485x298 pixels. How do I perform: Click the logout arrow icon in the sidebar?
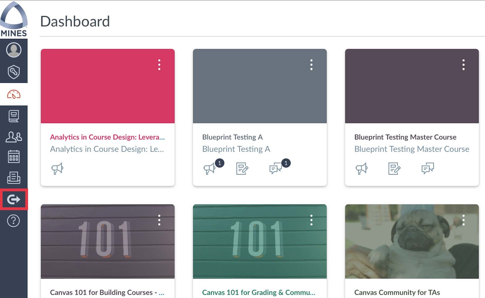14,199
